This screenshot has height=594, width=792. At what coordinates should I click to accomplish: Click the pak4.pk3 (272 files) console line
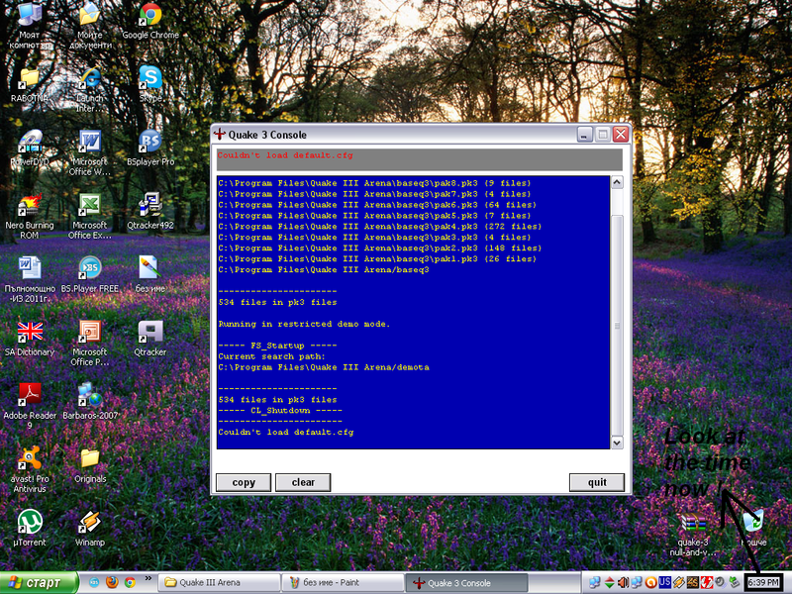click(x=380, y=227)
